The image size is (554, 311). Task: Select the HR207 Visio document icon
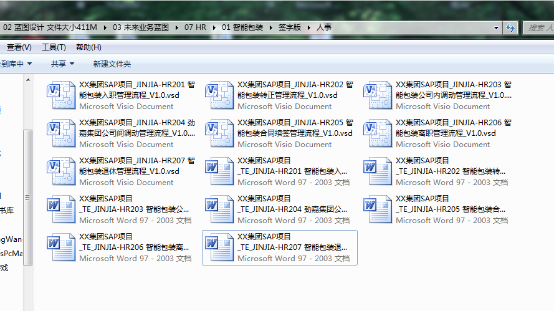pos(61,171)
